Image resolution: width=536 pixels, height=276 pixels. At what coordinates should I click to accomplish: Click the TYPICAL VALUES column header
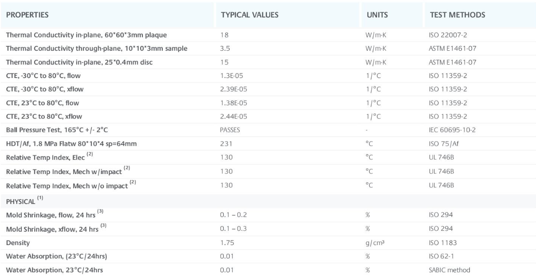250,15
